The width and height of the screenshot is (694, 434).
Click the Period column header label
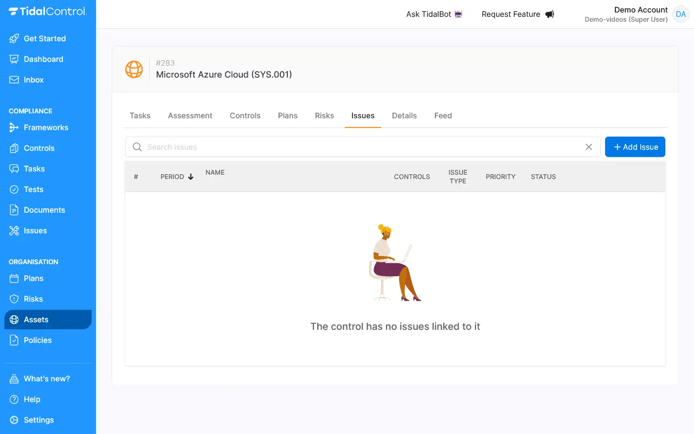click(172, 177)
